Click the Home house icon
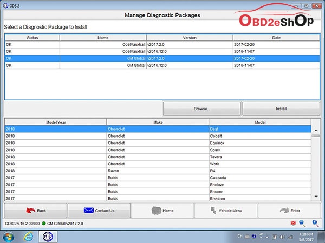This screenshot has width=325, height=243. [157, 211]
